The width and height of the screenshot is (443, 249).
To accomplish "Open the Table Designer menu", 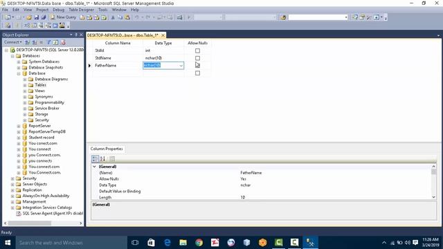I will tap(81, 10).
